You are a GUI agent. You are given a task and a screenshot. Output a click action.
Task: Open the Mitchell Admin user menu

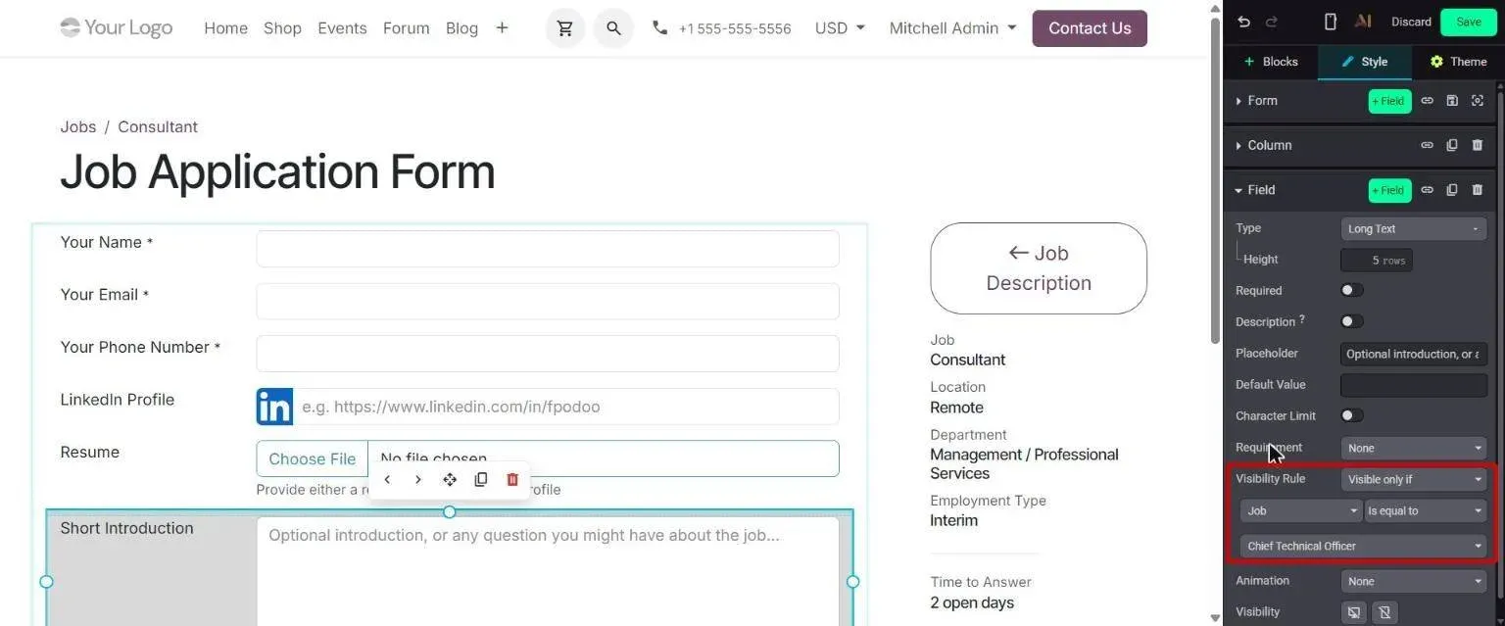coord(952,28)
